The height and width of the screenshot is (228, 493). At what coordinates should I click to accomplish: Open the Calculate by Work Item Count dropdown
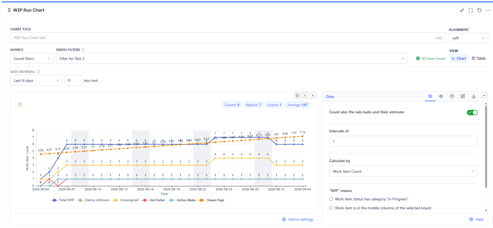(403, 171)
